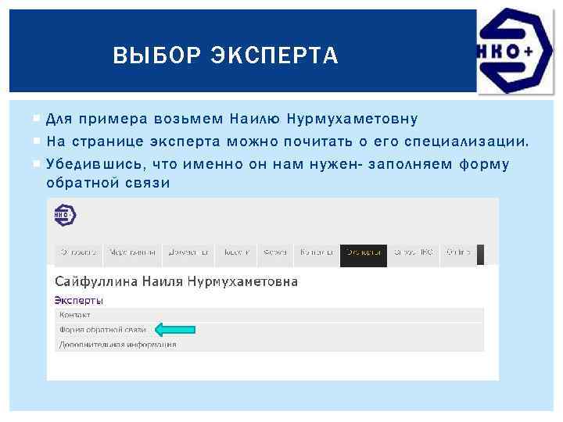
Task: Open the Опрос НКО navigation tab
Action: (x=414, y=255)
